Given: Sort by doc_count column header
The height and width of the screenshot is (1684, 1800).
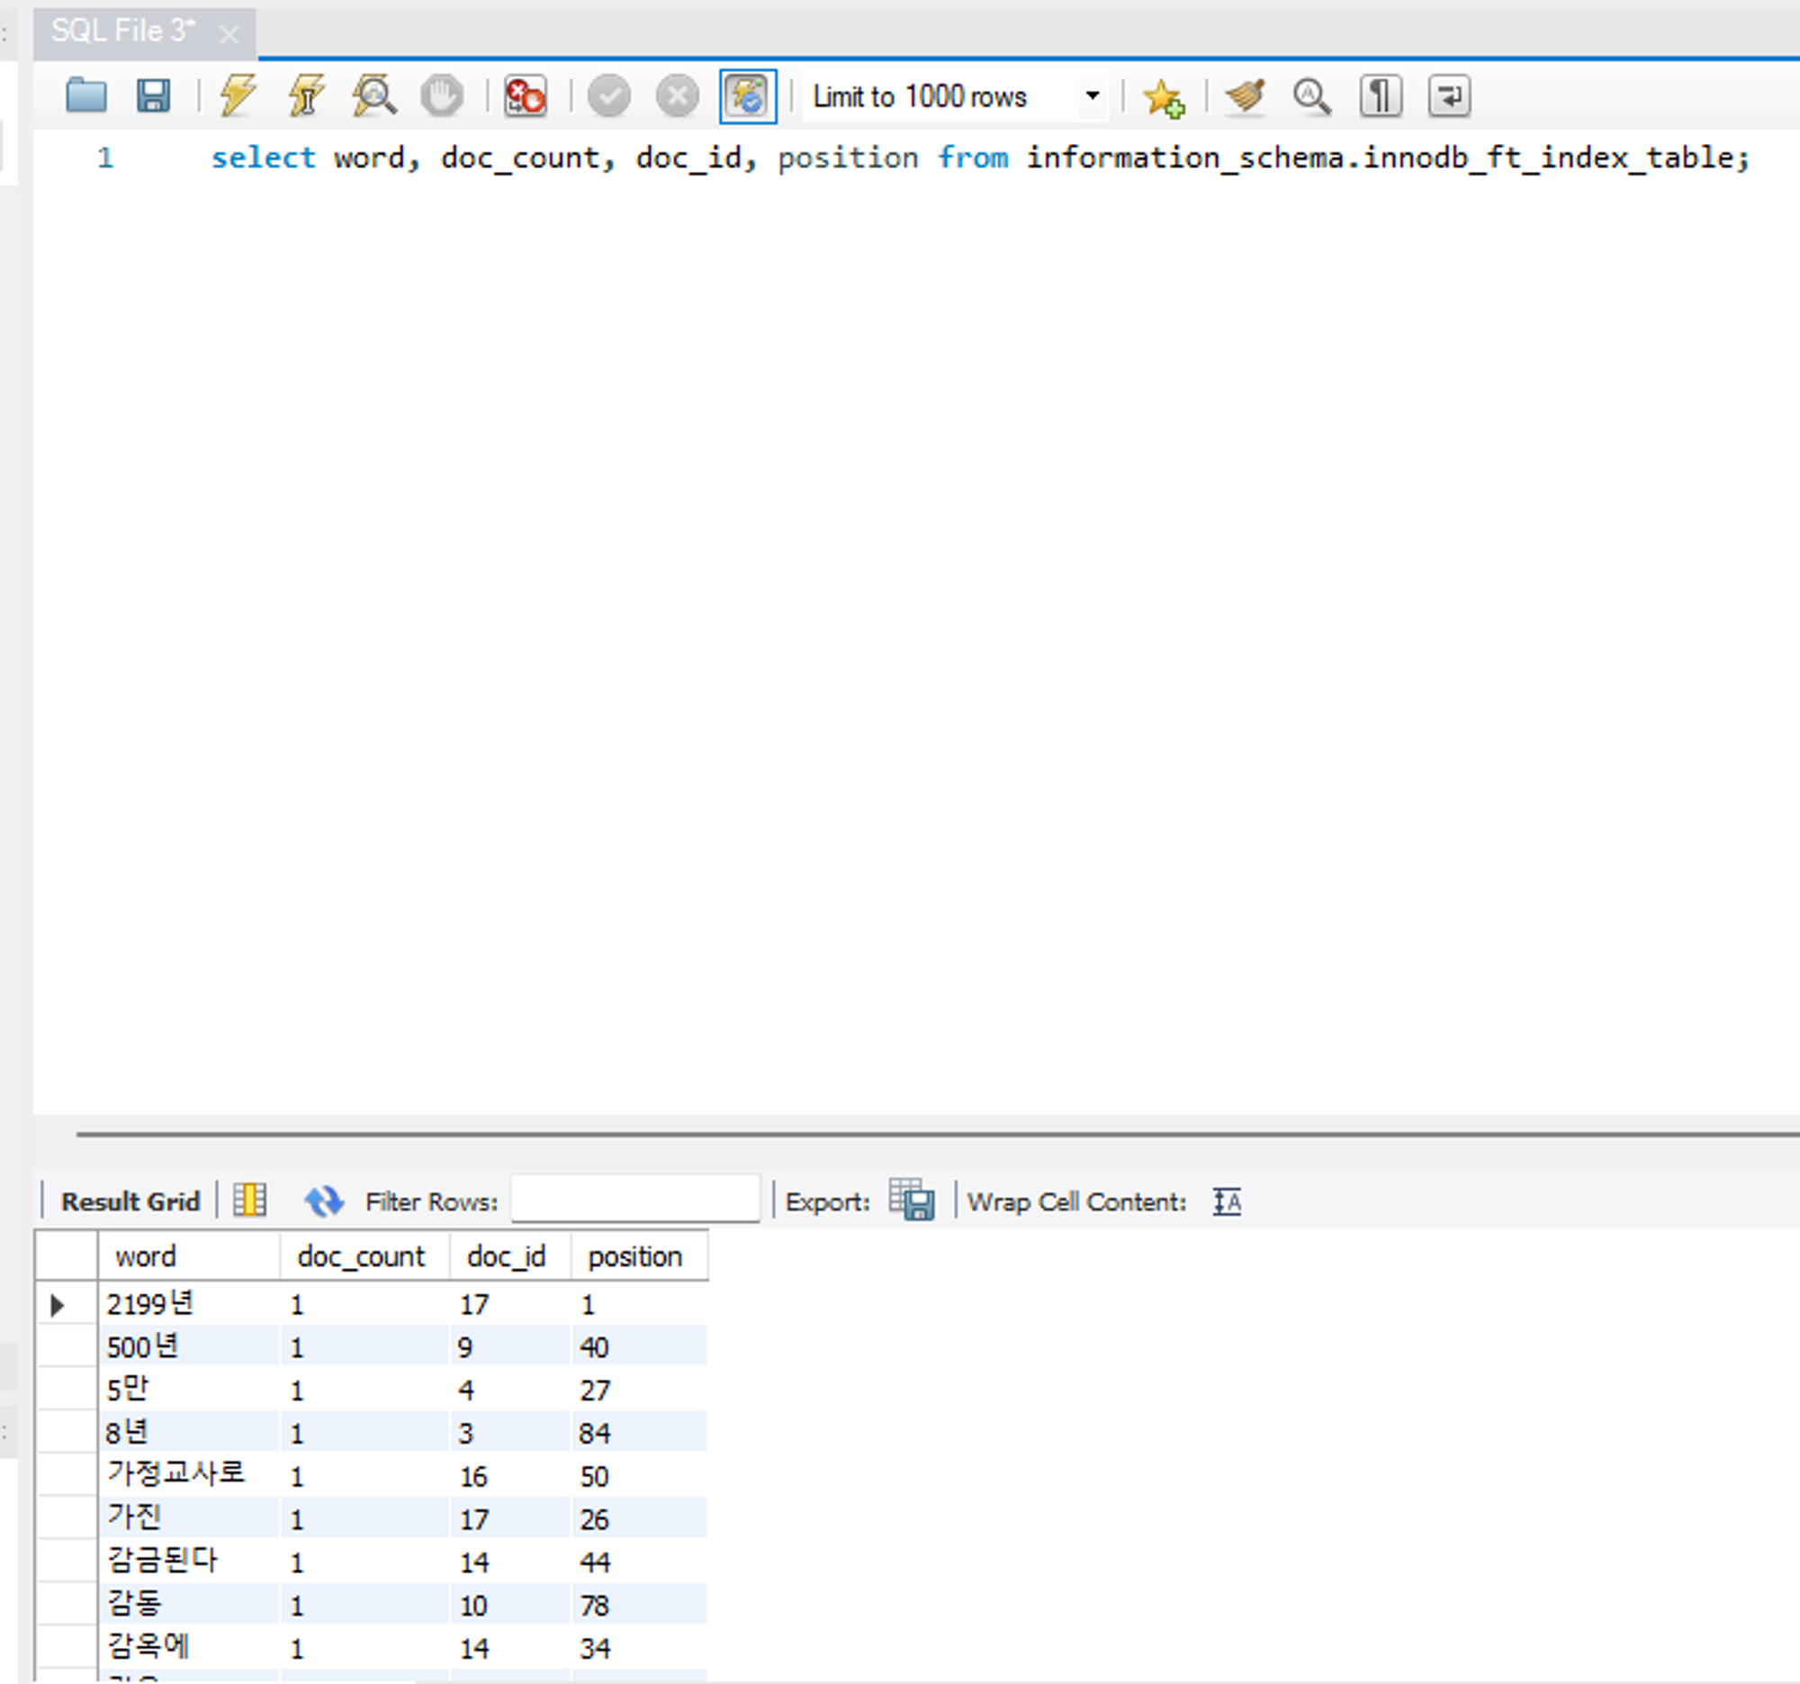Looking at the screenshot, I should pyautogui.click(x=360, y=1256).
